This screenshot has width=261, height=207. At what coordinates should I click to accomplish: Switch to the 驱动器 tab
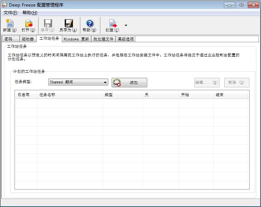28,39
